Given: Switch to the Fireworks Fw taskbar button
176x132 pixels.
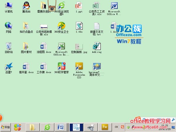Looking at the screenshot, I should (x=105, y=127).
